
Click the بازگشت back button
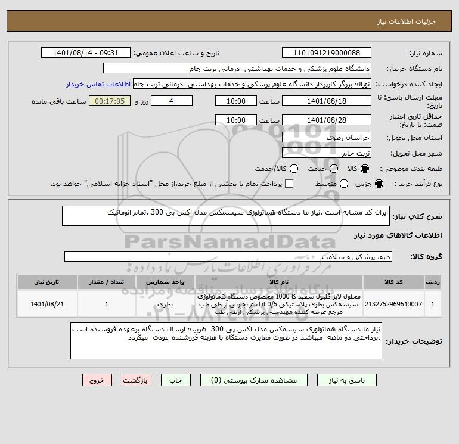(137, 380)
